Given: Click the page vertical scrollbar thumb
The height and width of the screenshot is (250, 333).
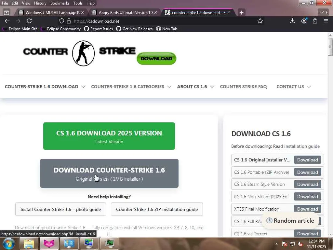Looking at the screenshot, I should 330,47.
